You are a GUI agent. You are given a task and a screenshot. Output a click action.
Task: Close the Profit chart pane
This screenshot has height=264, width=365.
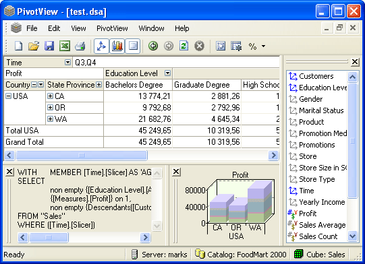pos(176,172)
